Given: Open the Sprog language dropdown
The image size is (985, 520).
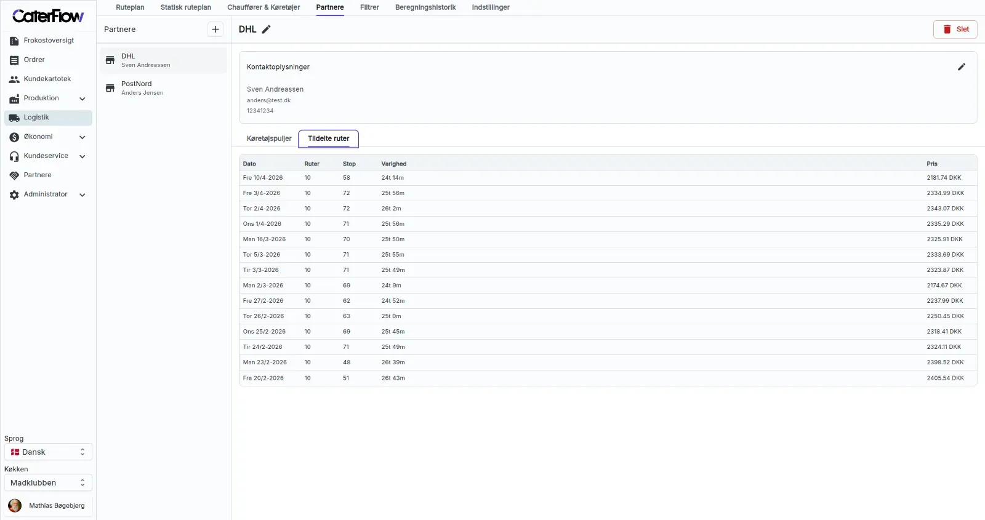Looking at the screenshot, I should 48,452.
